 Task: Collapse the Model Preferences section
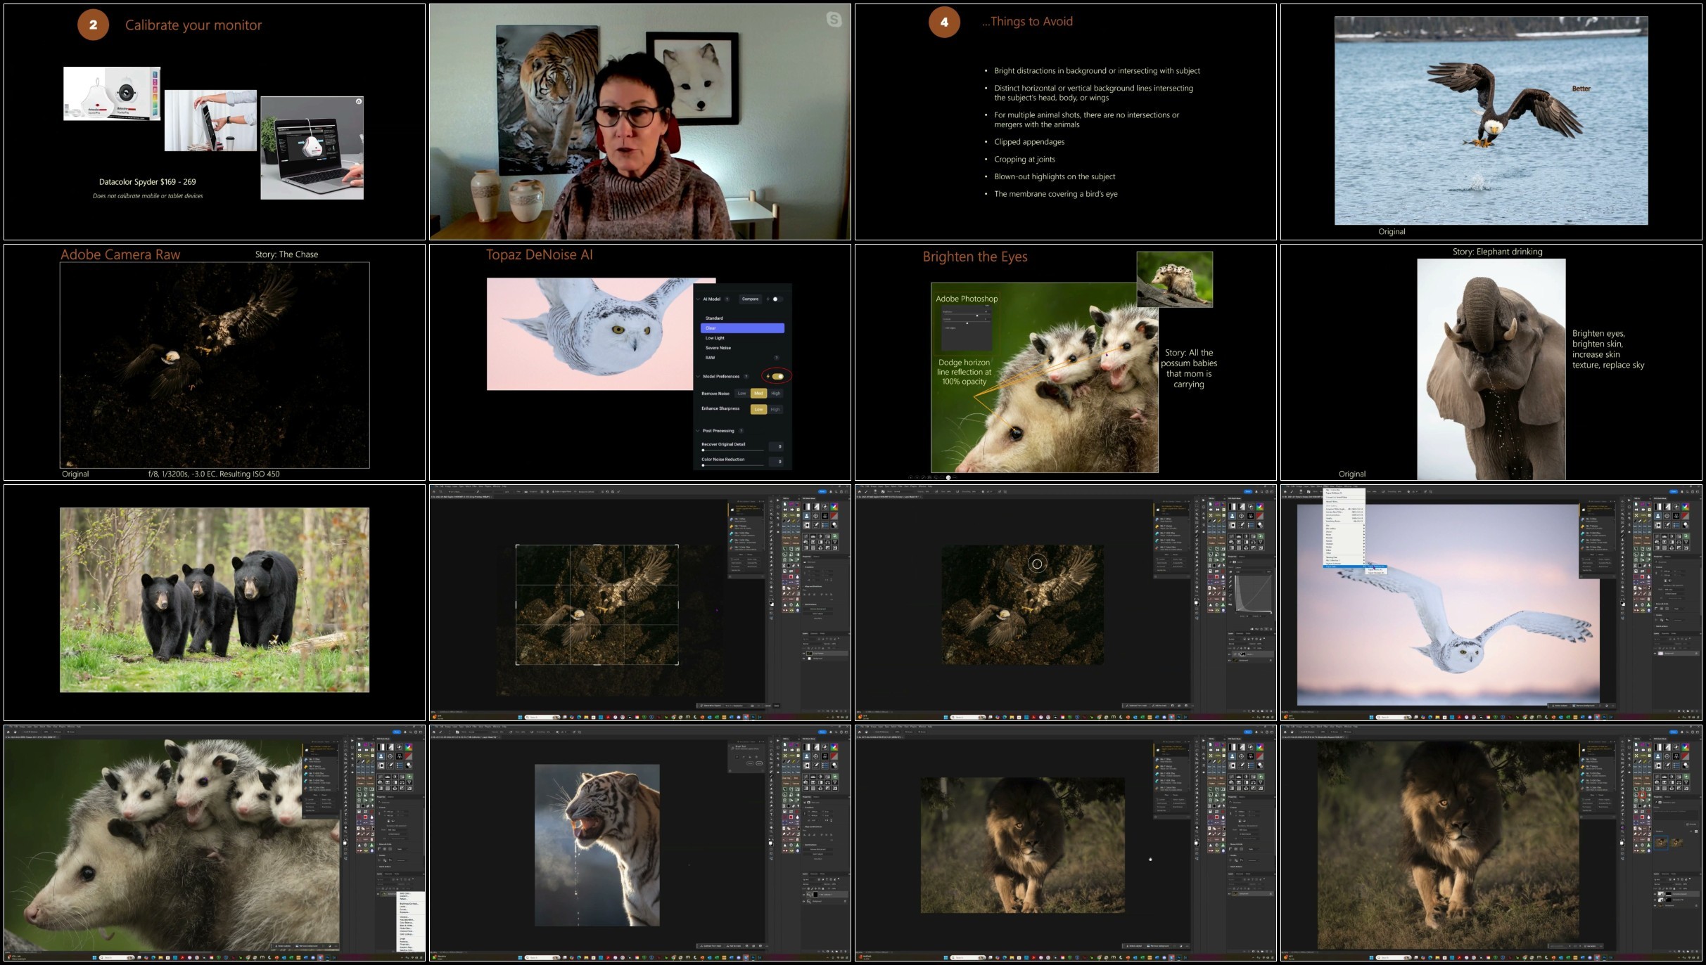tap(699, 376)
